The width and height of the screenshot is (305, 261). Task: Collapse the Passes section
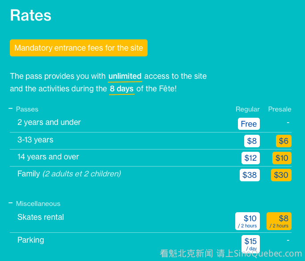pos(10,109)
